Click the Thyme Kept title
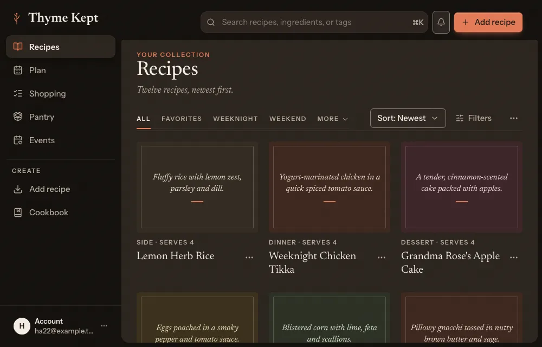This screenshot has height=347, width=542. coord(63,18)
